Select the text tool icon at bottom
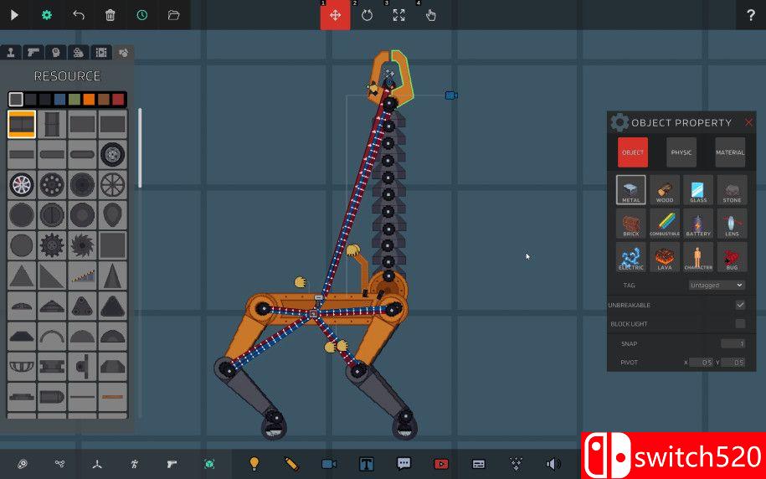The image size is (766, 479). point(366,463)
